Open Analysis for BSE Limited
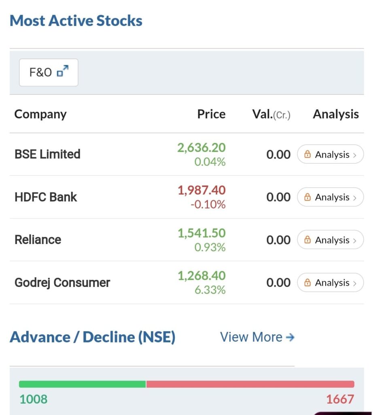Image resolution: width=373 pixels, height=415 pixels. coord(330,154)
